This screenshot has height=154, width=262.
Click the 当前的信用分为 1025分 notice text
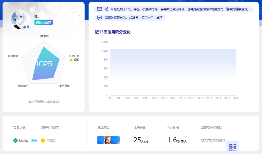tap(134, 18)
